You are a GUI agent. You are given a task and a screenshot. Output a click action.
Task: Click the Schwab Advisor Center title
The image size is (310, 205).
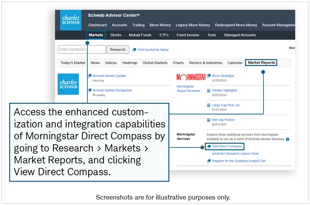[114, 15]
